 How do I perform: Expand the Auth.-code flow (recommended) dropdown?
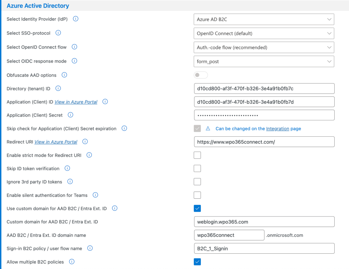(264, 47)
